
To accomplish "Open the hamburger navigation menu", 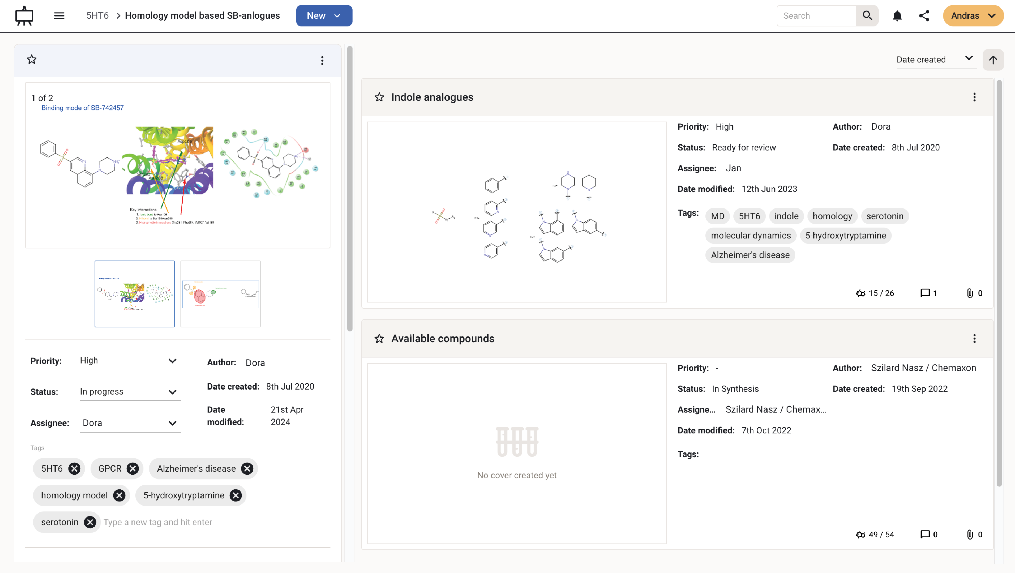I will 59,16.
